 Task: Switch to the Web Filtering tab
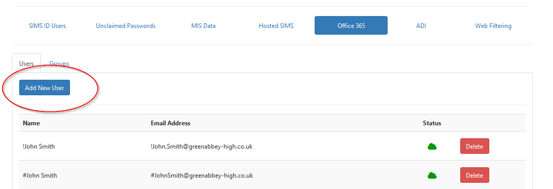click(493, 26)
